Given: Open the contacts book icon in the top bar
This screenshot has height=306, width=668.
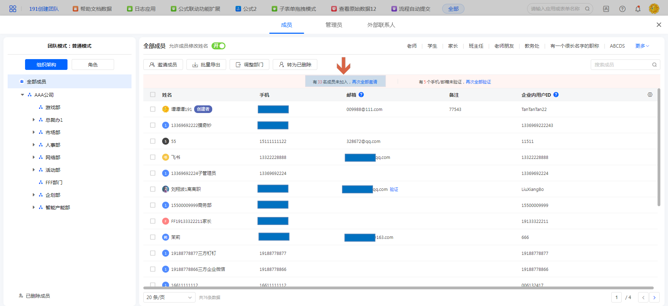Looking at the screenshot, I should click(x=606, y=9).
